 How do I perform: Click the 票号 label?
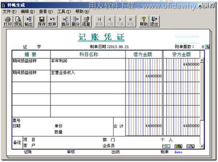tap(17, 120)
